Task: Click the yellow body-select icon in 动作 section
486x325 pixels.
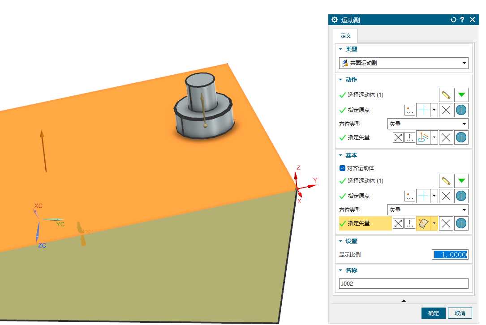Action: pyautogui.click(x=446, y=95)
